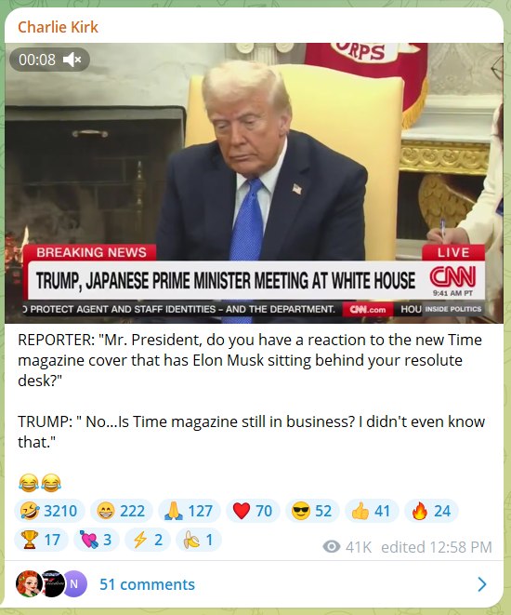The image size is (511, 615).
Task: Tap the red heart reaction with 70
Action: 253,511
